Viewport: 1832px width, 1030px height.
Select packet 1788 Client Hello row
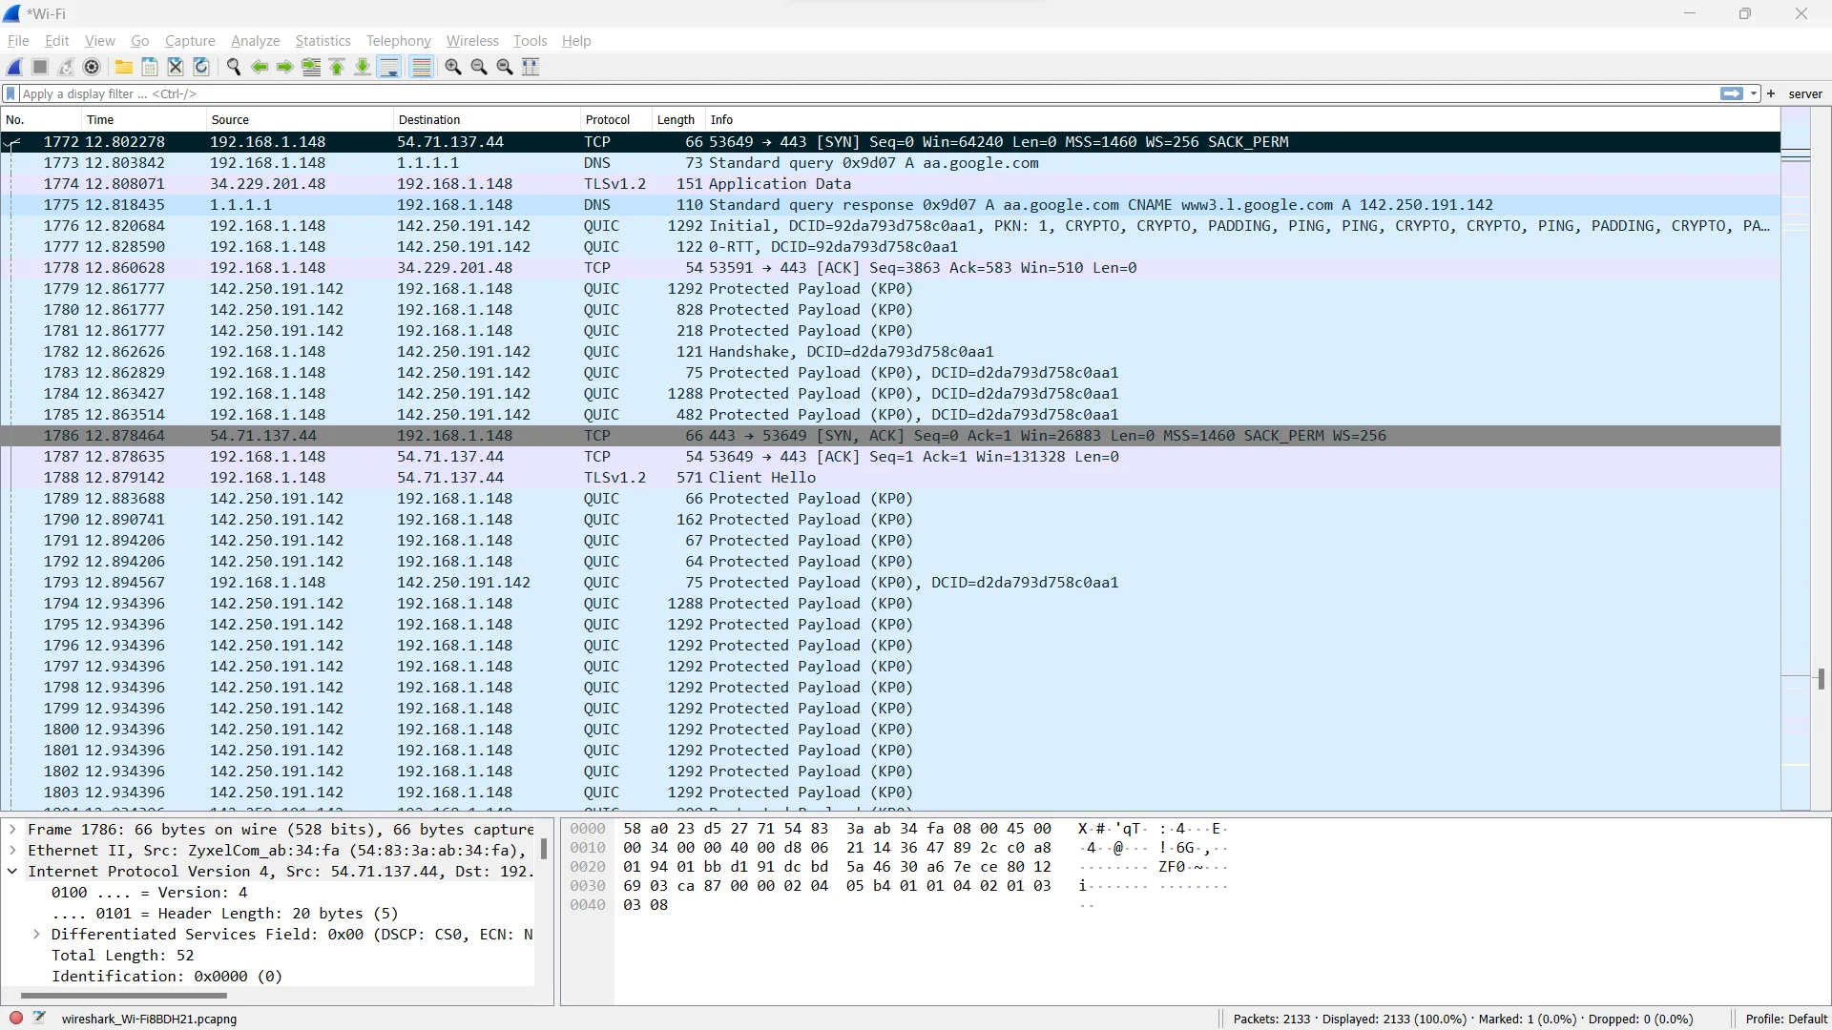pyautogui.click(x=890, y=478)
